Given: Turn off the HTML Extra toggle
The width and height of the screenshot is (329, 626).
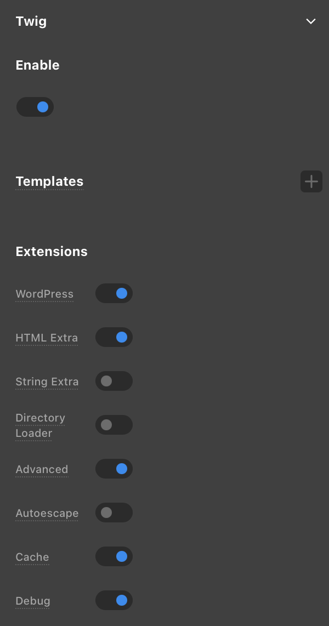Looking at the screenshot, I should (x=114, y=337).
